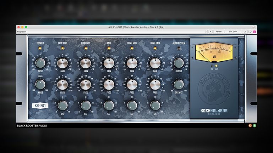
Task: Click the MODE stereo/mid/side knob
Action: [x=40, y=84]
